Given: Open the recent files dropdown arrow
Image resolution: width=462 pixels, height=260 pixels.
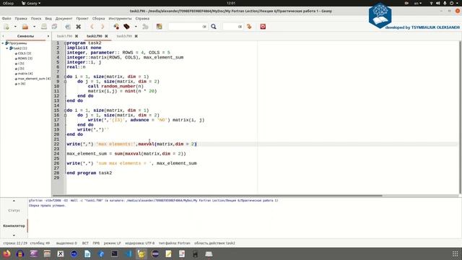Looking at the screenshot, I should (x=34, y=27).
